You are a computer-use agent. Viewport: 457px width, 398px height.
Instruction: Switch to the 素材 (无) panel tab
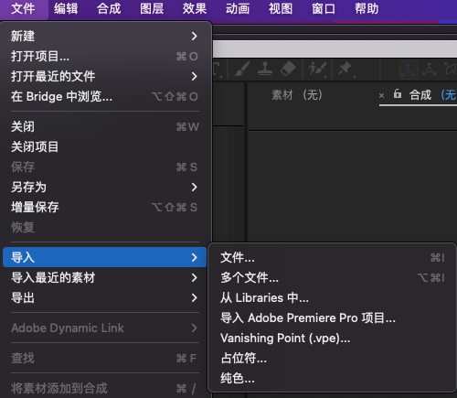click(297, 95)
